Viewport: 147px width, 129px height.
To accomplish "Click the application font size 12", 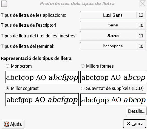I will click(x=141, y=15).
